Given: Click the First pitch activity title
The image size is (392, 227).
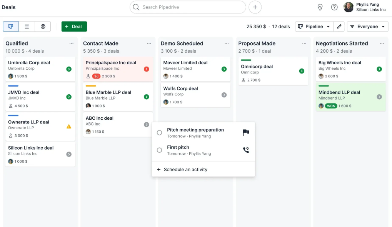Looking at the screenshot, I should (178, 147).
